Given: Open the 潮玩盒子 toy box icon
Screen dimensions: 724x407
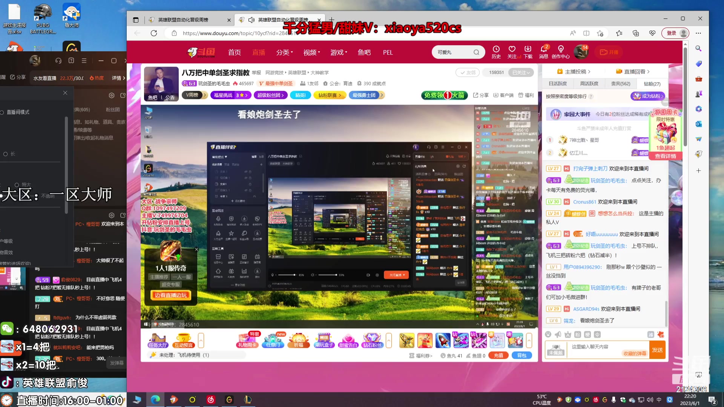Looking at the screenshot, I should pos(324,340).
